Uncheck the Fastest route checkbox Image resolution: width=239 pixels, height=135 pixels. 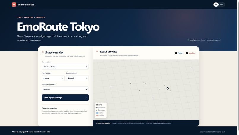point(176,53)
